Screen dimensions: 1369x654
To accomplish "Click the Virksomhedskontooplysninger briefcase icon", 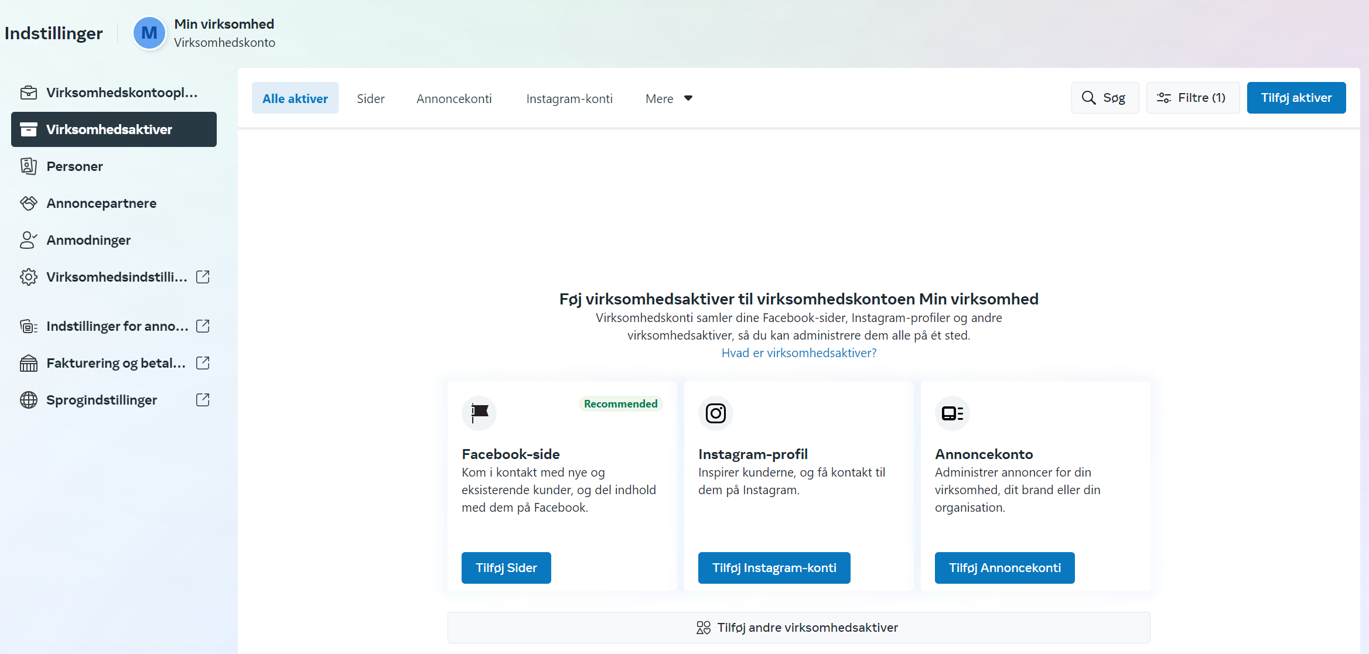I will [29, 93].
